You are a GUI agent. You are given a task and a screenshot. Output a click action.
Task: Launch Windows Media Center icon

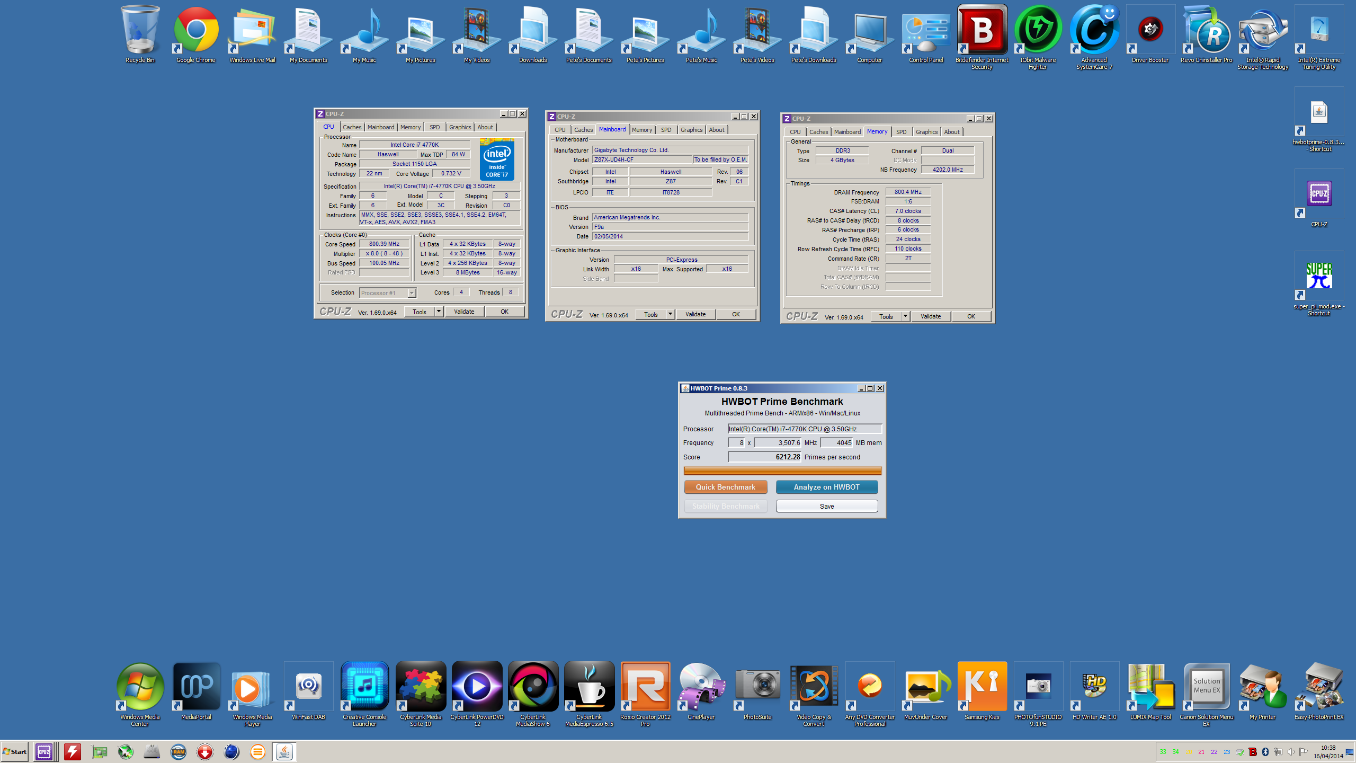[140, 694]
